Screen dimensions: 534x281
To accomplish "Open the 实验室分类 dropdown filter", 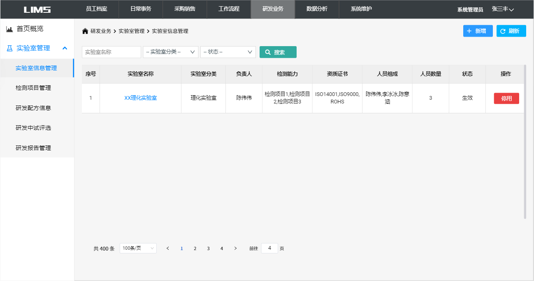I will pos(170,52).
